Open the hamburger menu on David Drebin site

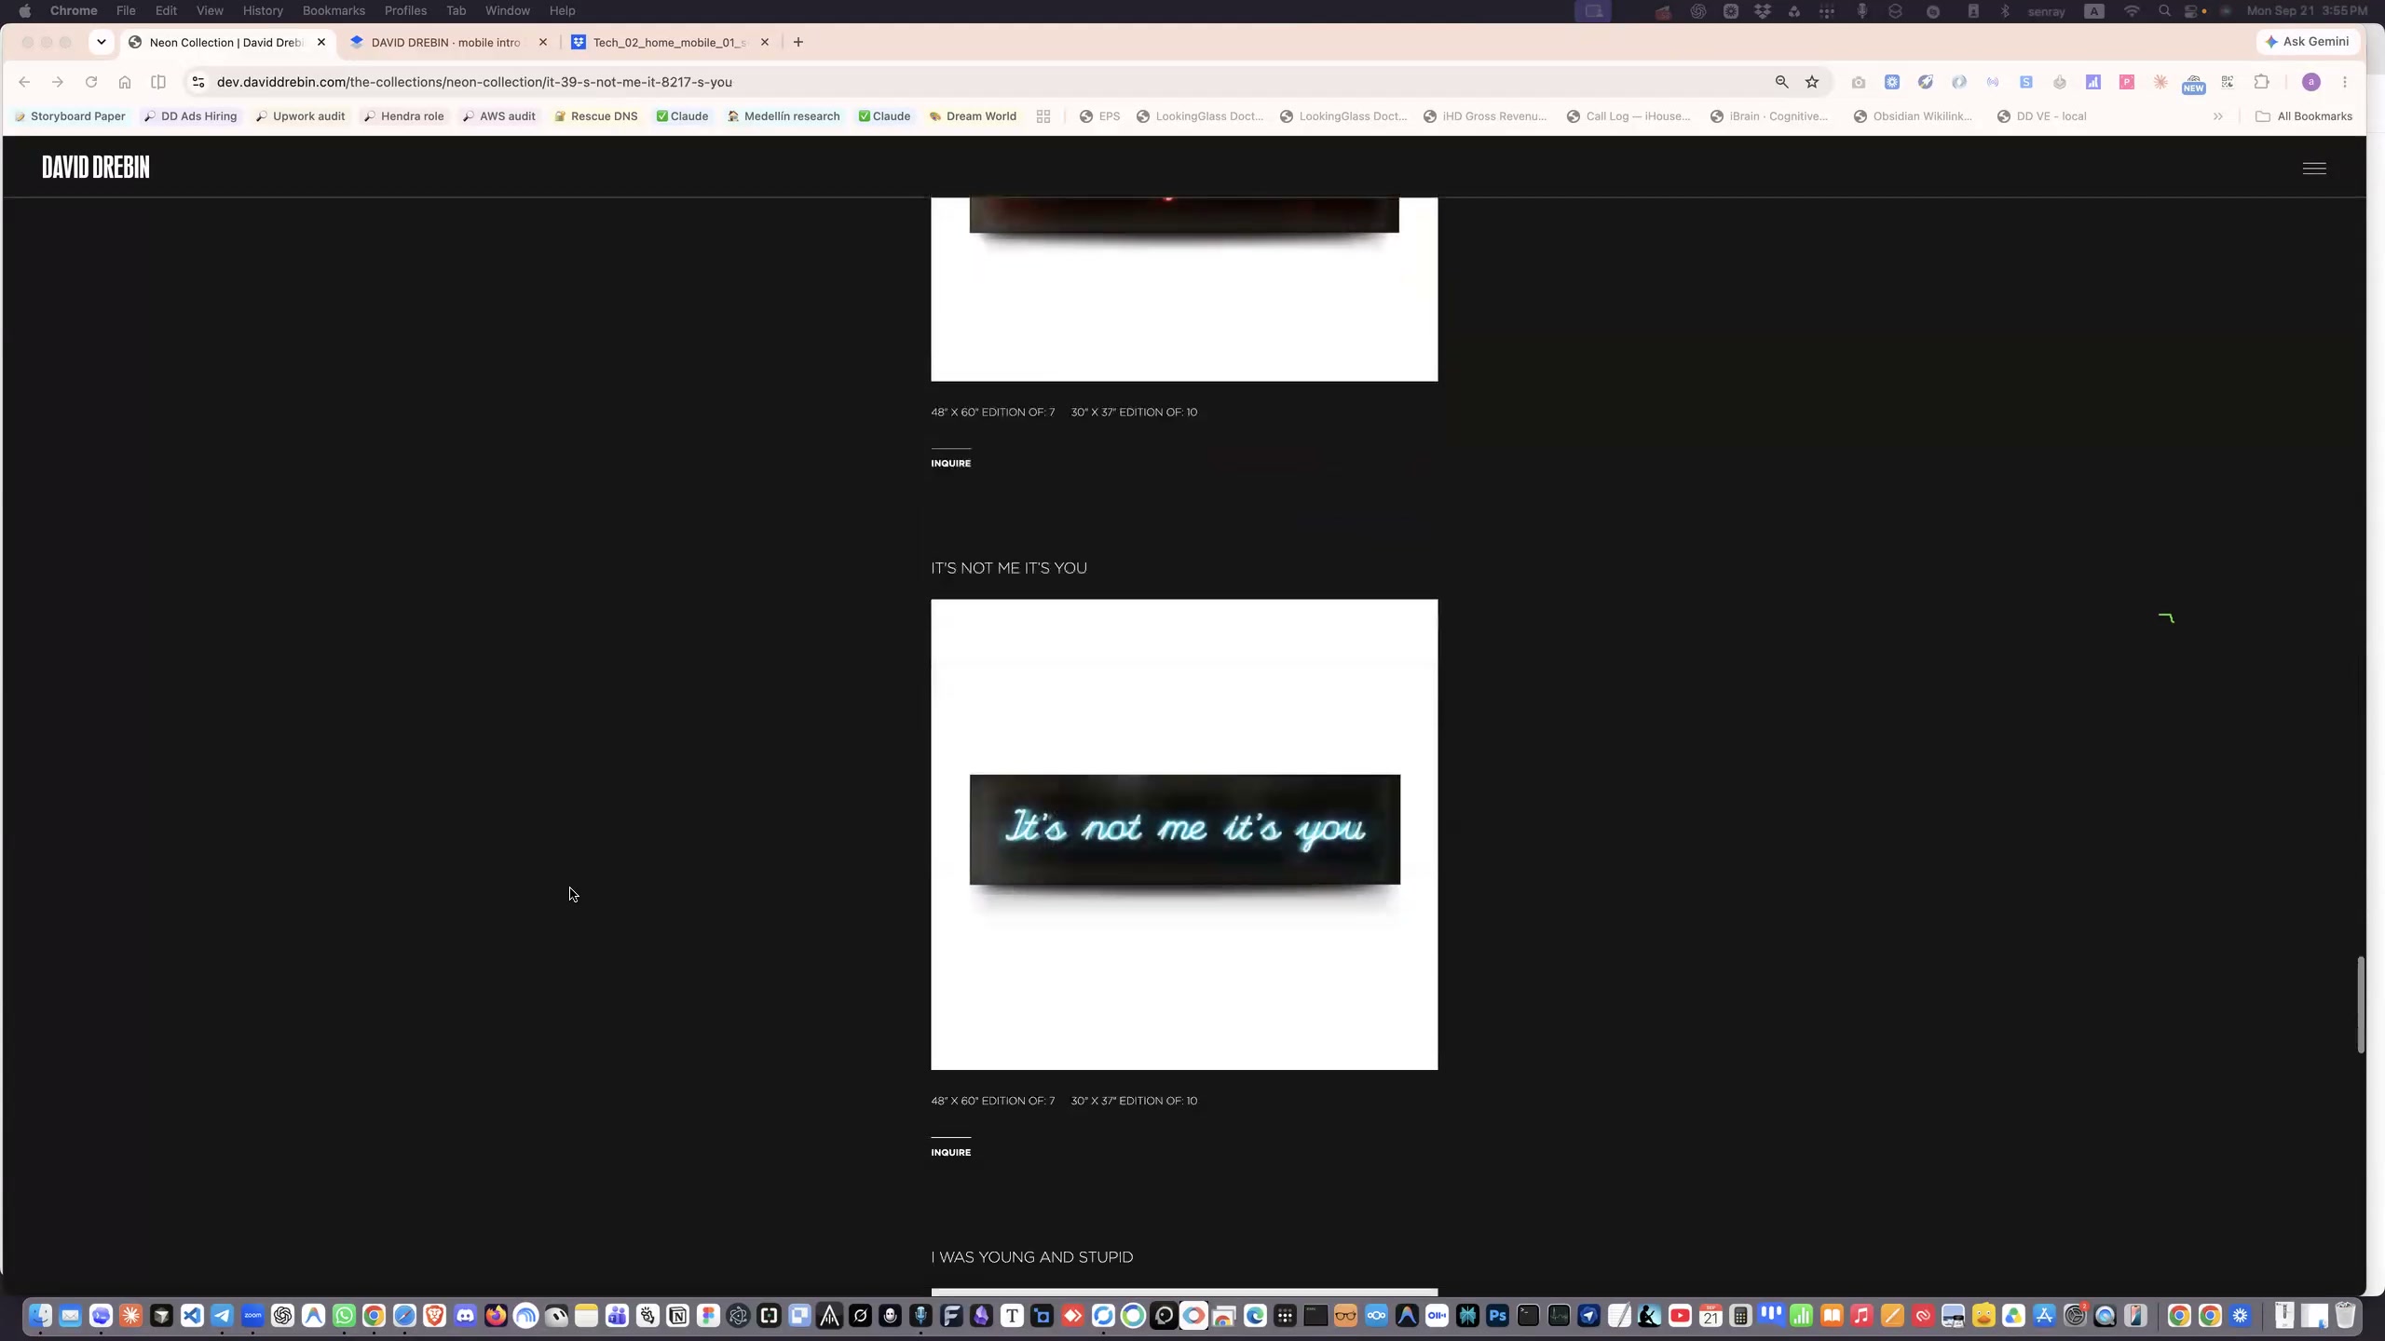(x=2314, y=169)
